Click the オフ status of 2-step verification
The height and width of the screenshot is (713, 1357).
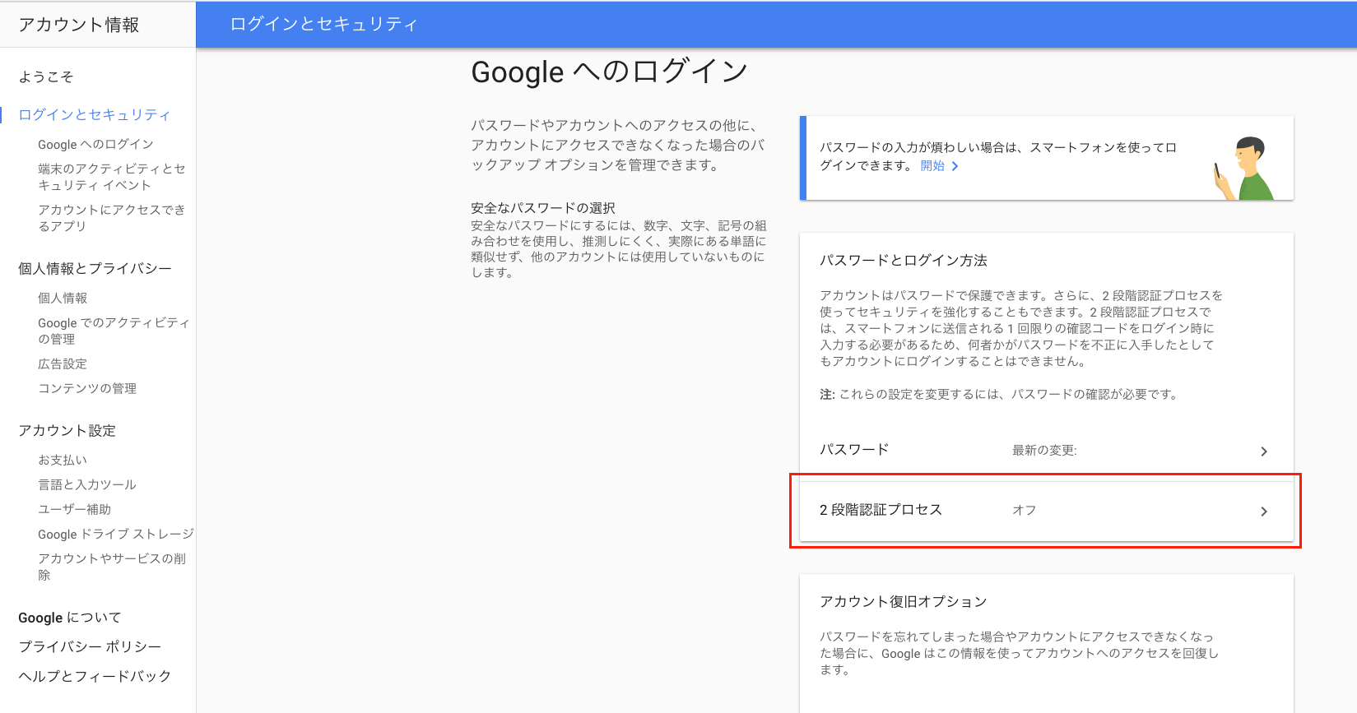[x=1025, y=510]
